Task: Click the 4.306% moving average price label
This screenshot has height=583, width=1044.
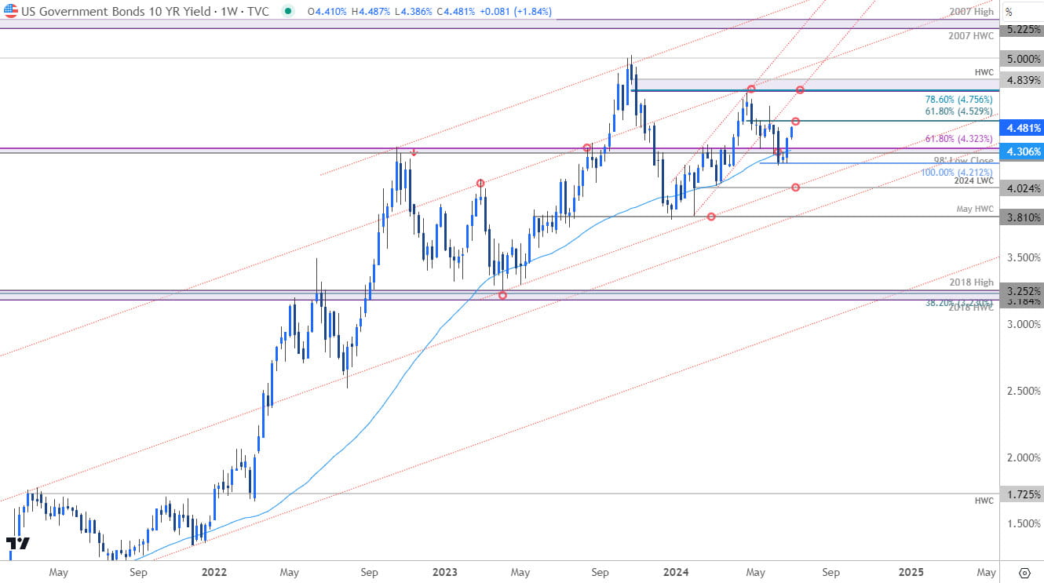Action: 1021,151
